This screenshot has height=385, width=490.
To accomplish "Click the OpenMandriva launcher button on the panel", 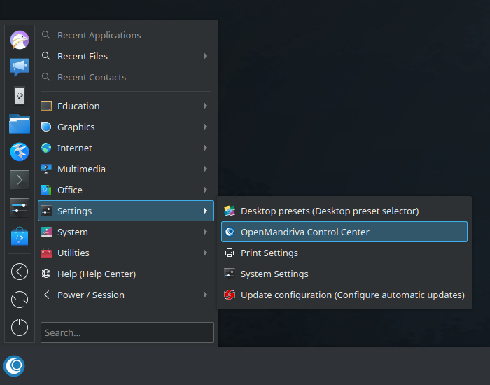I will coord(14,366).
